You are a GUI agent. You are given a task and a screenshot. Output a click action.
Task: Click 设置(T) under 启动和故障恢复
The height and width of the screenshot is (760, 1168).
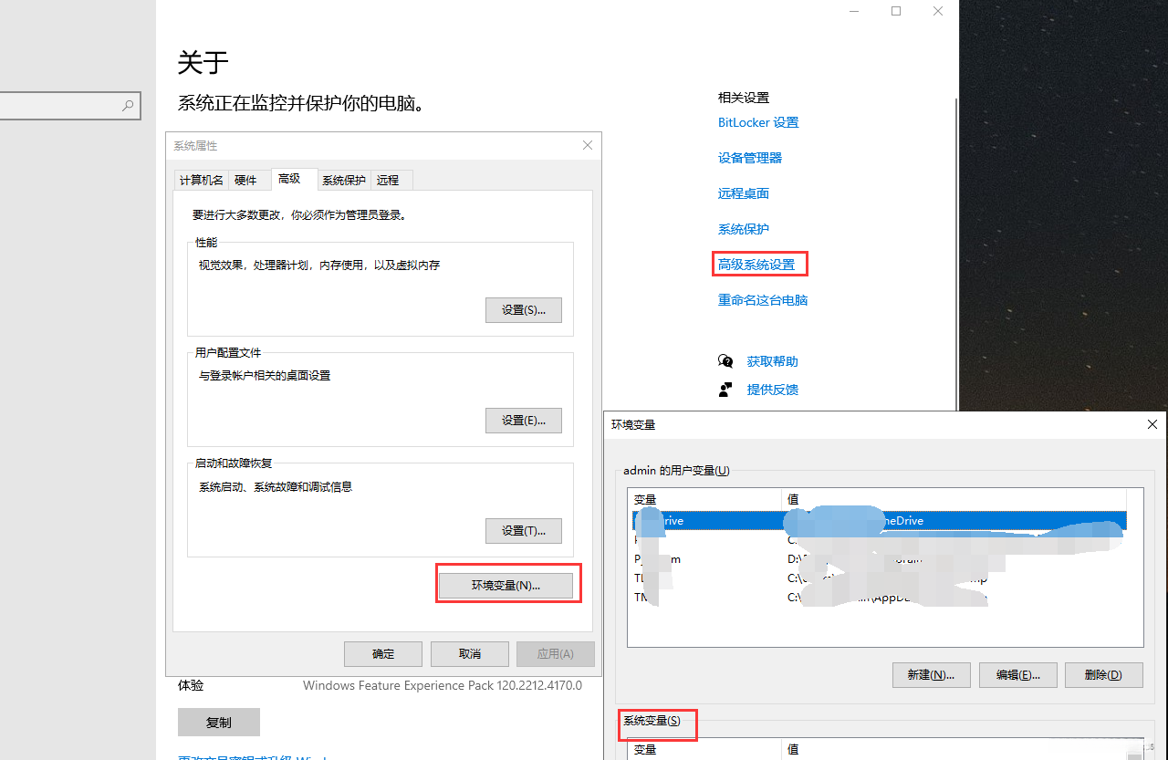tap(523, 530)
